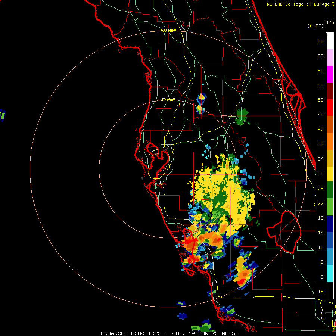Click the gold legend swatch

point(330,158)
